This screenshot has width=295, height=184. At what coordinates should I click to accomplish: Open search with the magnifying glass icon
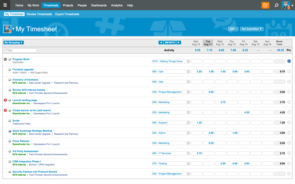(276, 5)
